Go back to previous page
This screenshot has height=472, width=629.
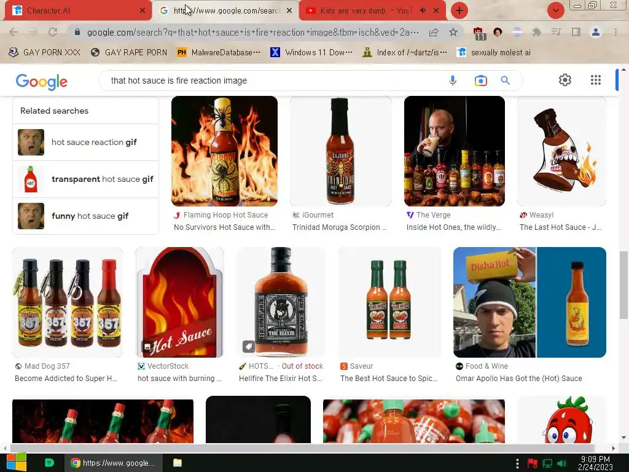click(x=14, y=32)
